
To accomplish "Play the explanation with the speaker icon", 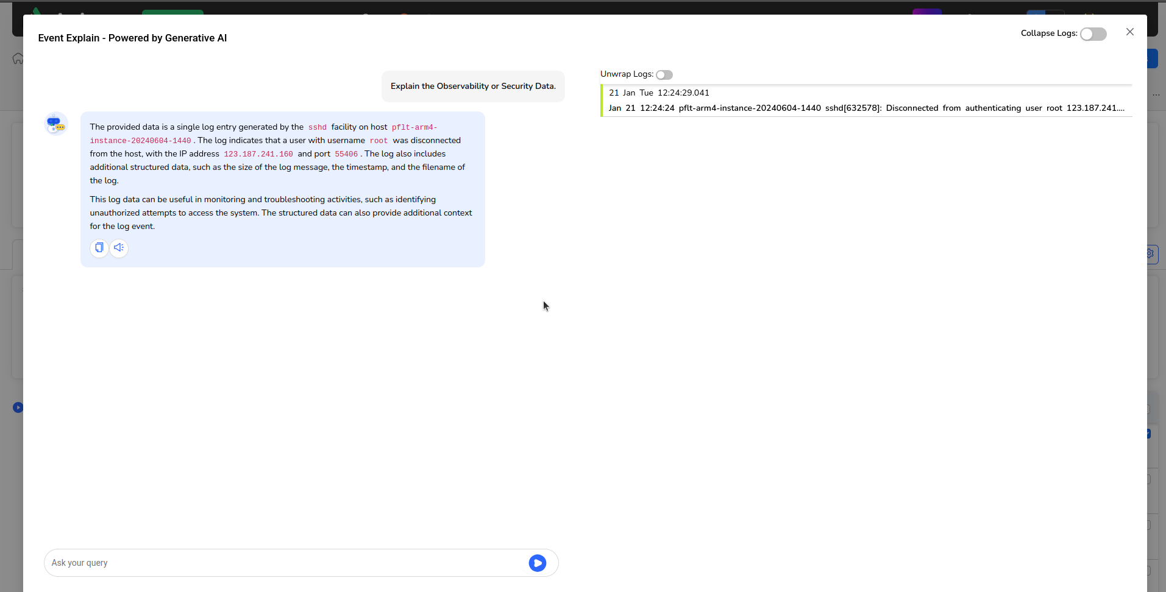I will 119,248.
